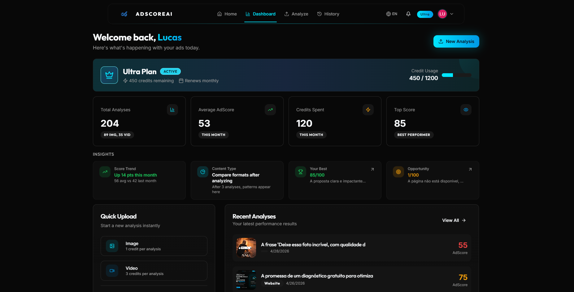
Task: Select the Image quick upload option
Action: tap(154, 246)
